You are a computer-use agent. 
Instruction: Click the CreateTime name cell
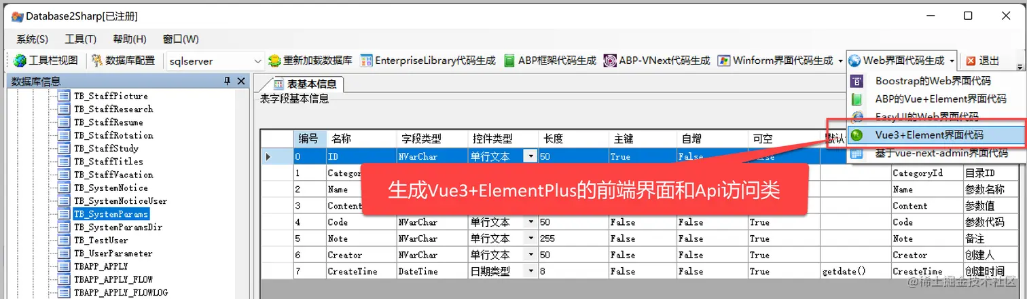361,271
